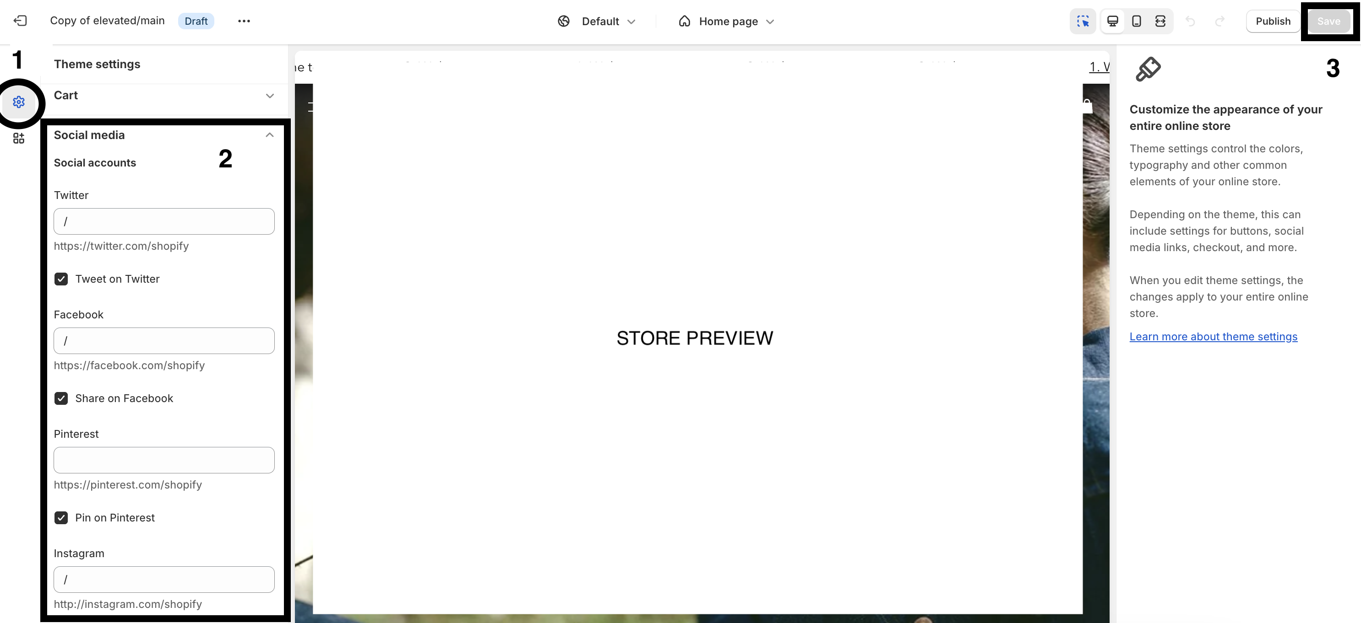Click the Save button

tap(1328, 21)
